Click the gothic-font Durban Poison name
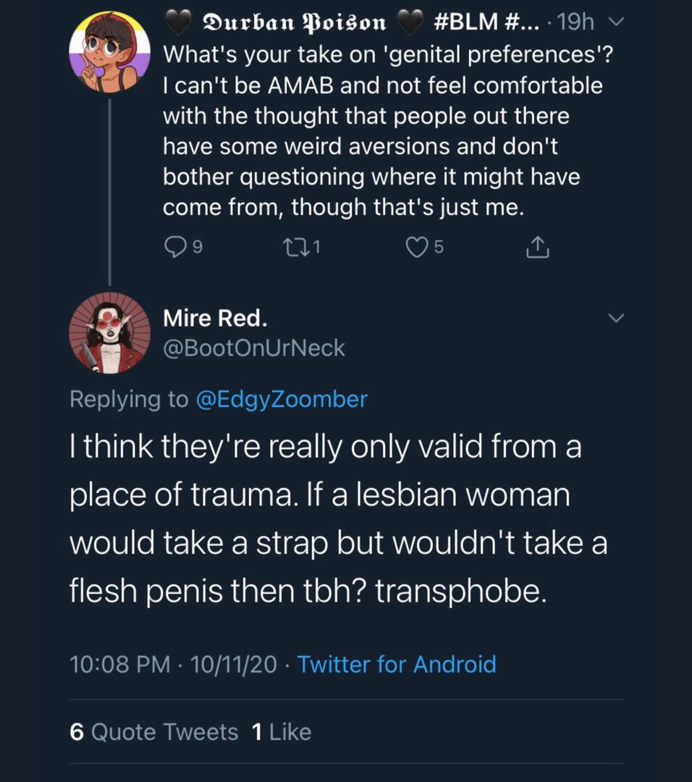Viewport: 692px width, 782px height. [x=294, y=23]
